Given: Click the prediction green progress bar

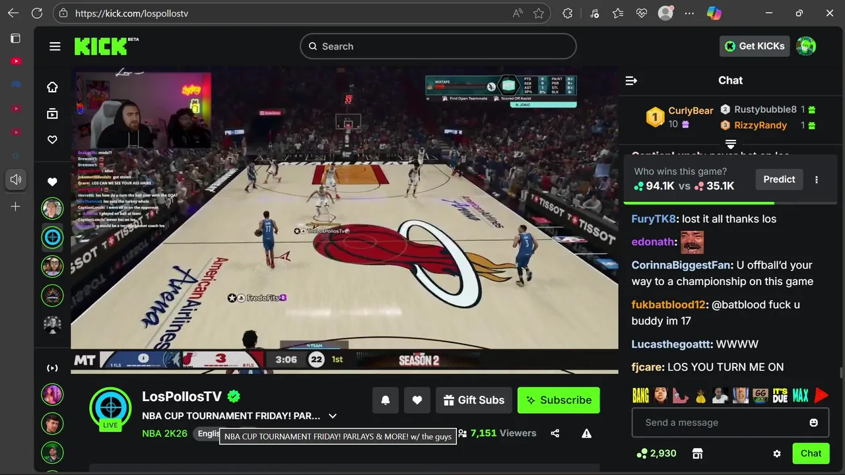Looking at the screenshot, I should [699, 203].
